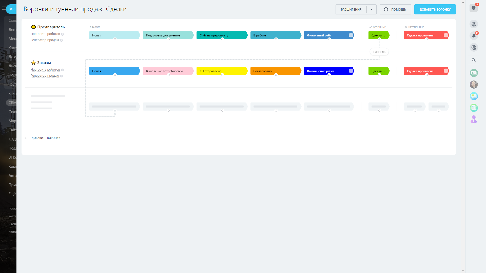Click the scrollbar up arrow
This screenshot has width=486, height=273.
(463, 2)
